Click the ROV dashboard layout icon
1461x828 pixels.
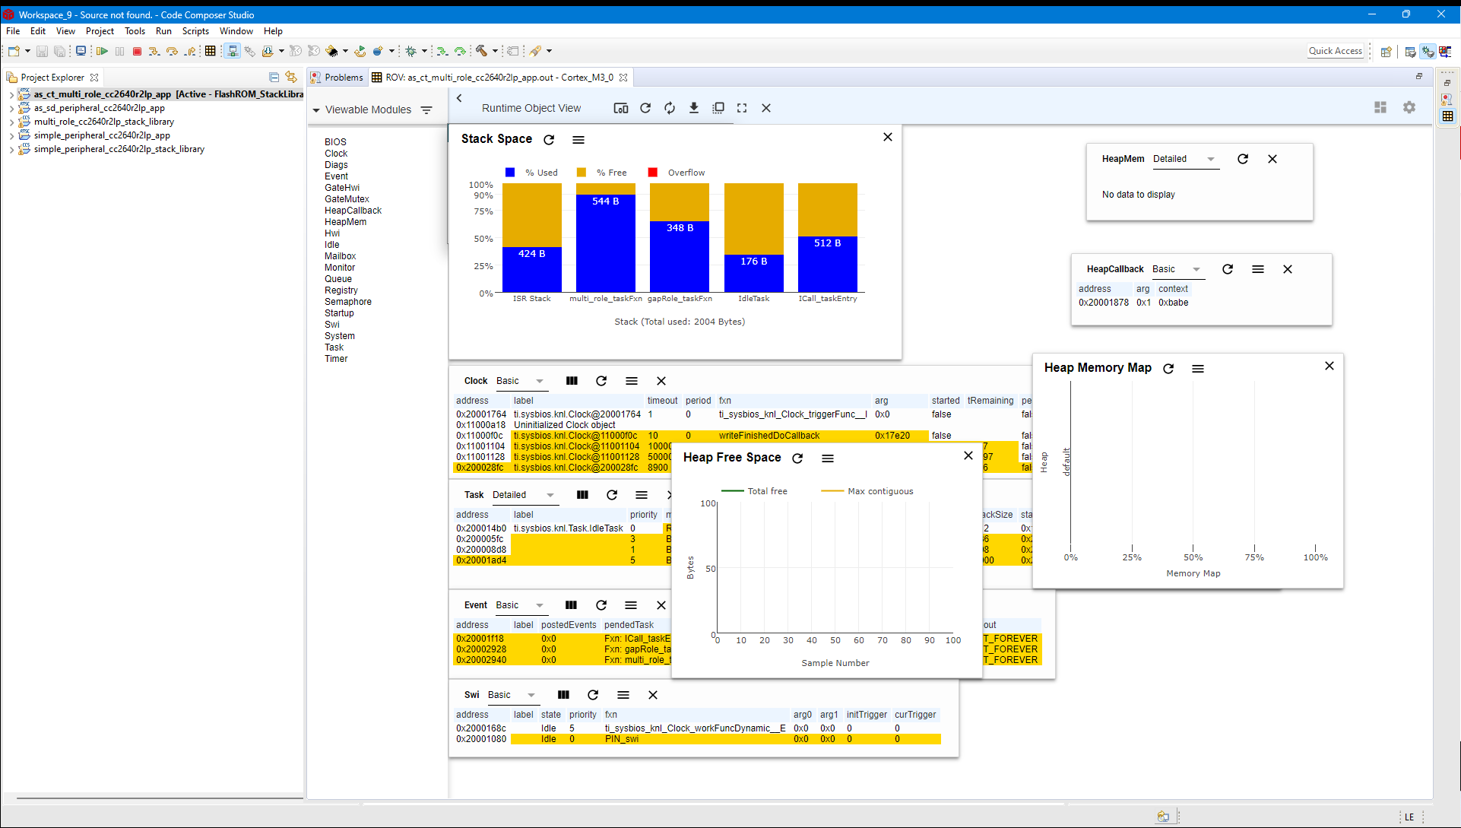tap(1380, 107)
